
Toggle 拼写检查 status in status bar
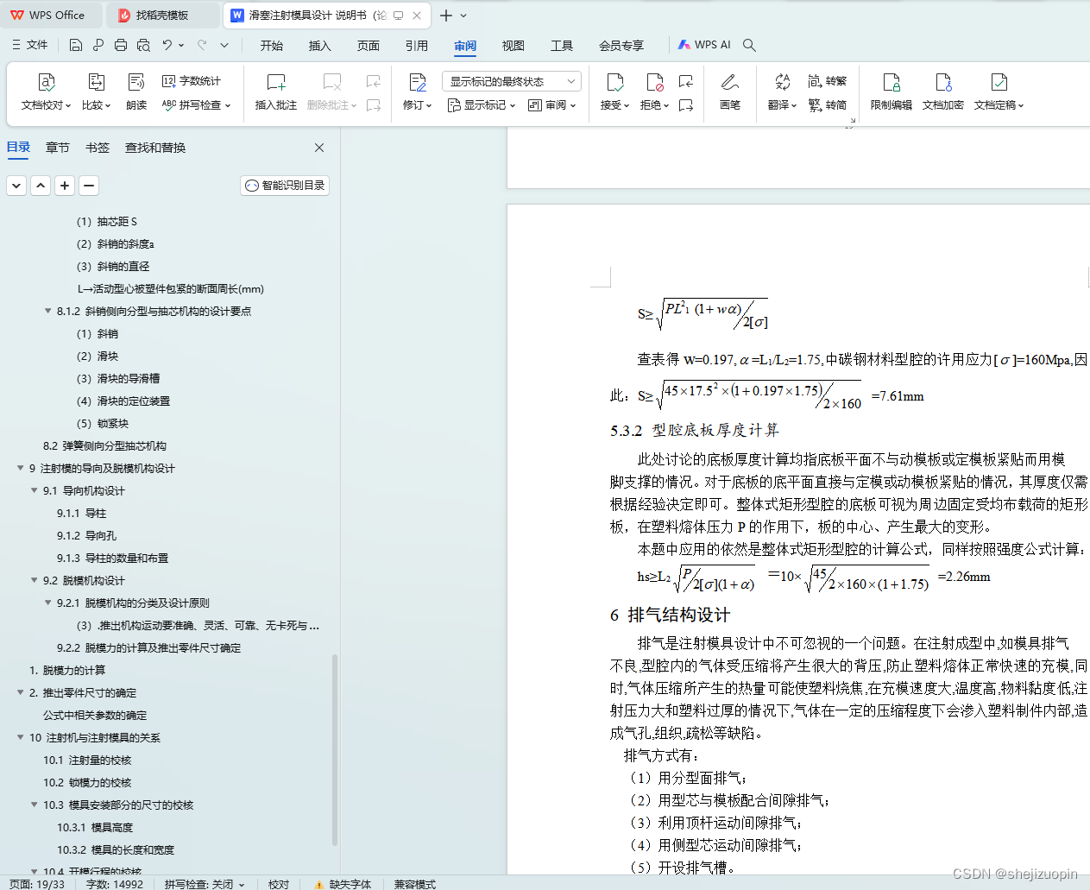point(204,884)
